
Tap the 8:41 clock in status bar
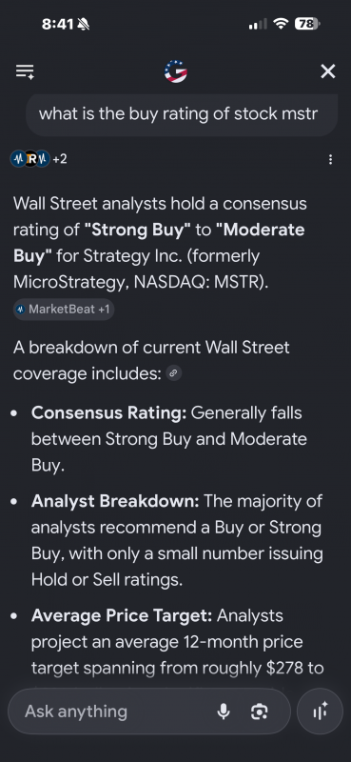coord(57,25)
